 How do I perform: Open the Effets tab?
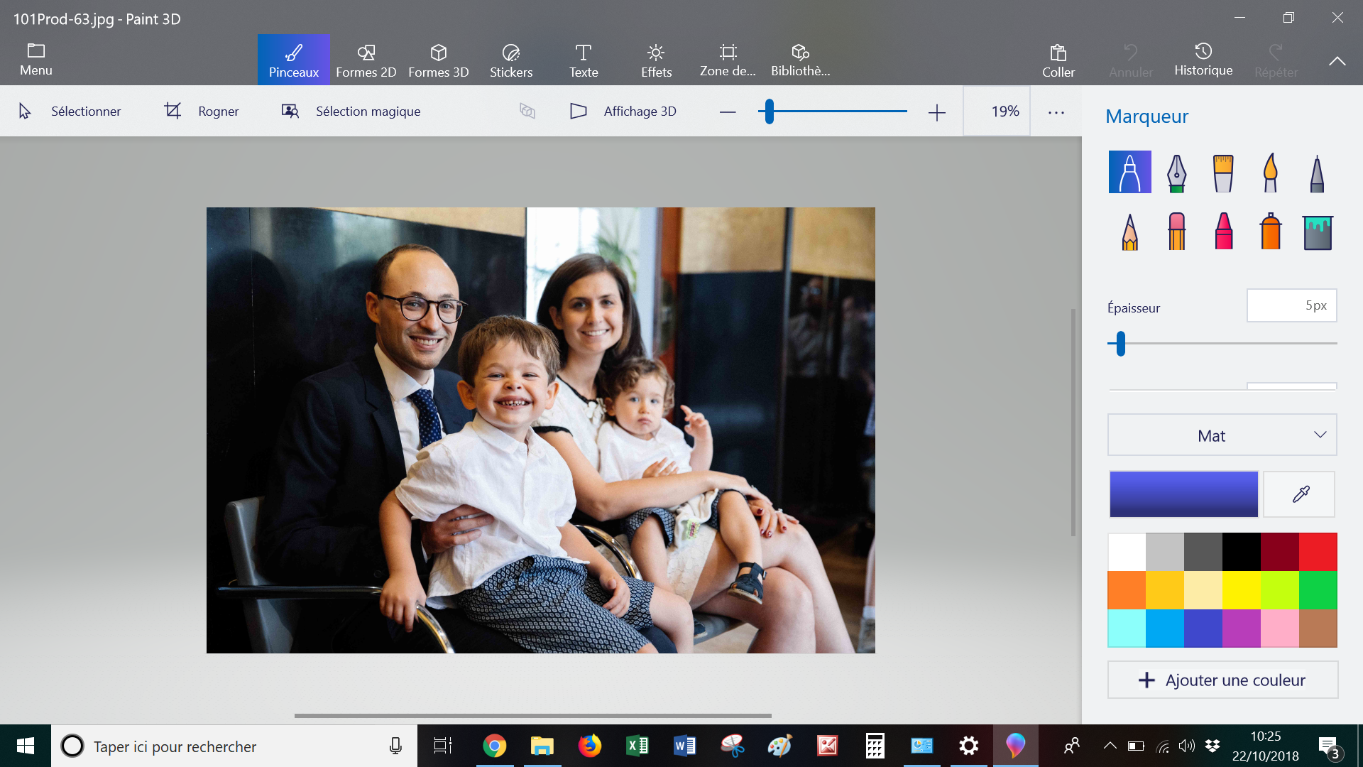pyautogui.click(x=655, y=60)
